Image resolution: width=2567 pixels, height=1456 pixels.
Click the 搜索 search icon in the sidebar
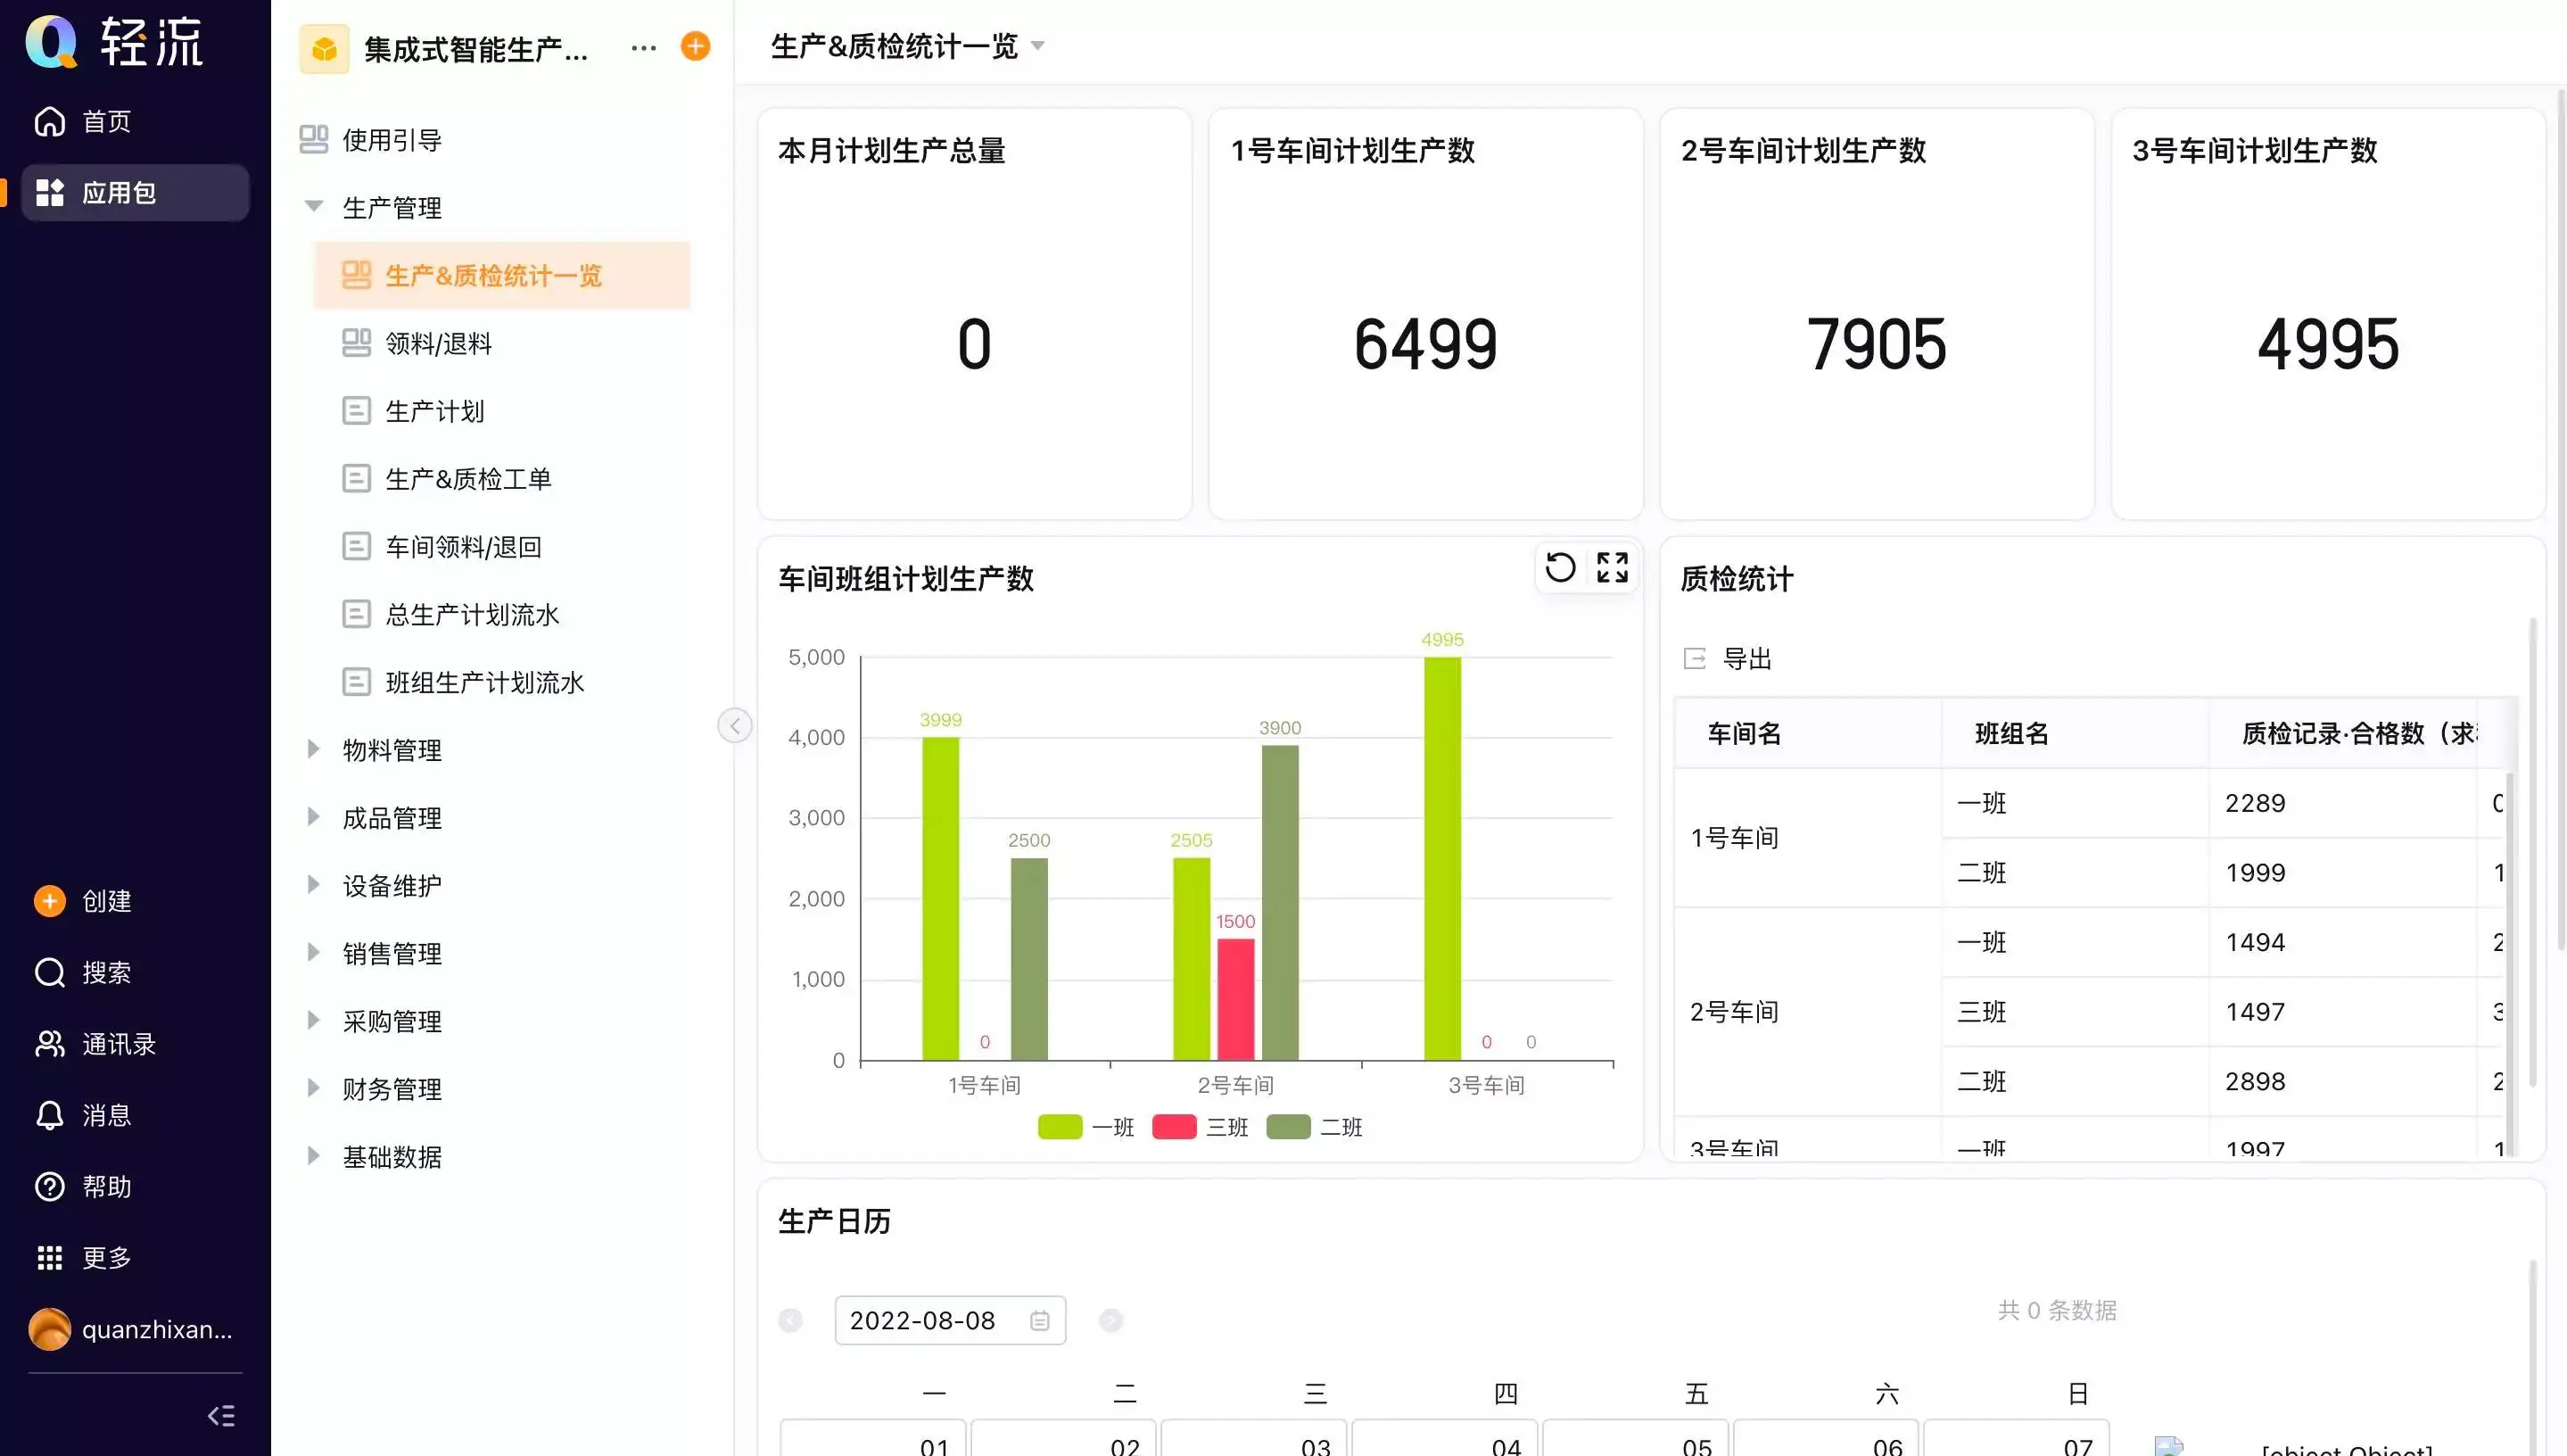tap(50, 972)
